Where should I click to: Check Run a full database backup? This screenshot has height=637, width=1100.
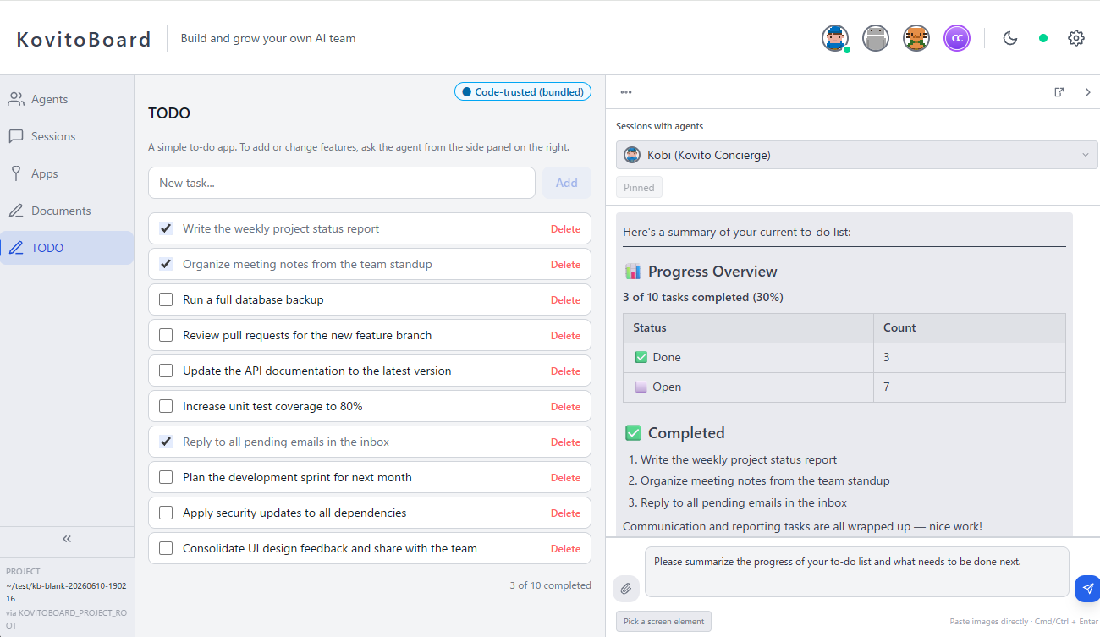pyautogui.click(x=166, y=299)
